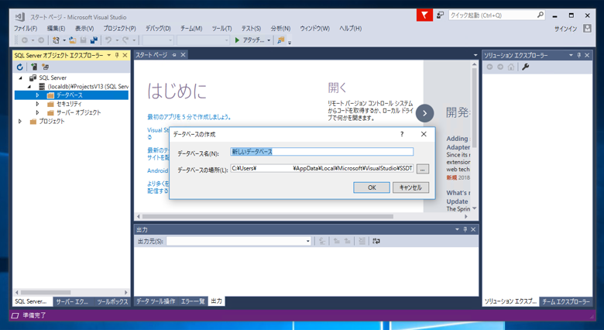Screen dimensions: 604x330
Task: Click the account avatar icon next to サインイン
Action: point(587,29)
